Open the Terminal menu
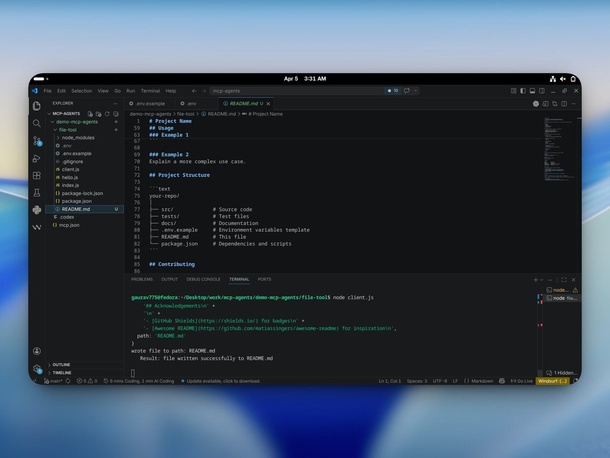The height and width of the screenshot is (458, 610). click(150, 91)
